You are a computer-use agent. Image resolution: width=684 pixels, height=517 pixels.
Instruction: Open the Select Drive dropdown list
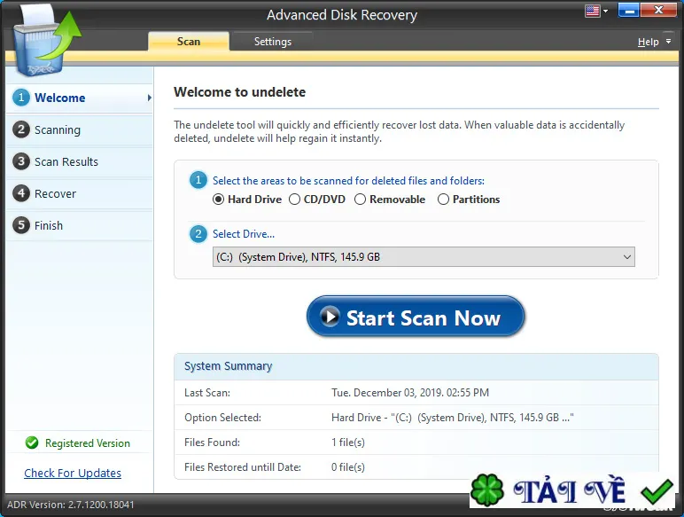click(424, 257)
